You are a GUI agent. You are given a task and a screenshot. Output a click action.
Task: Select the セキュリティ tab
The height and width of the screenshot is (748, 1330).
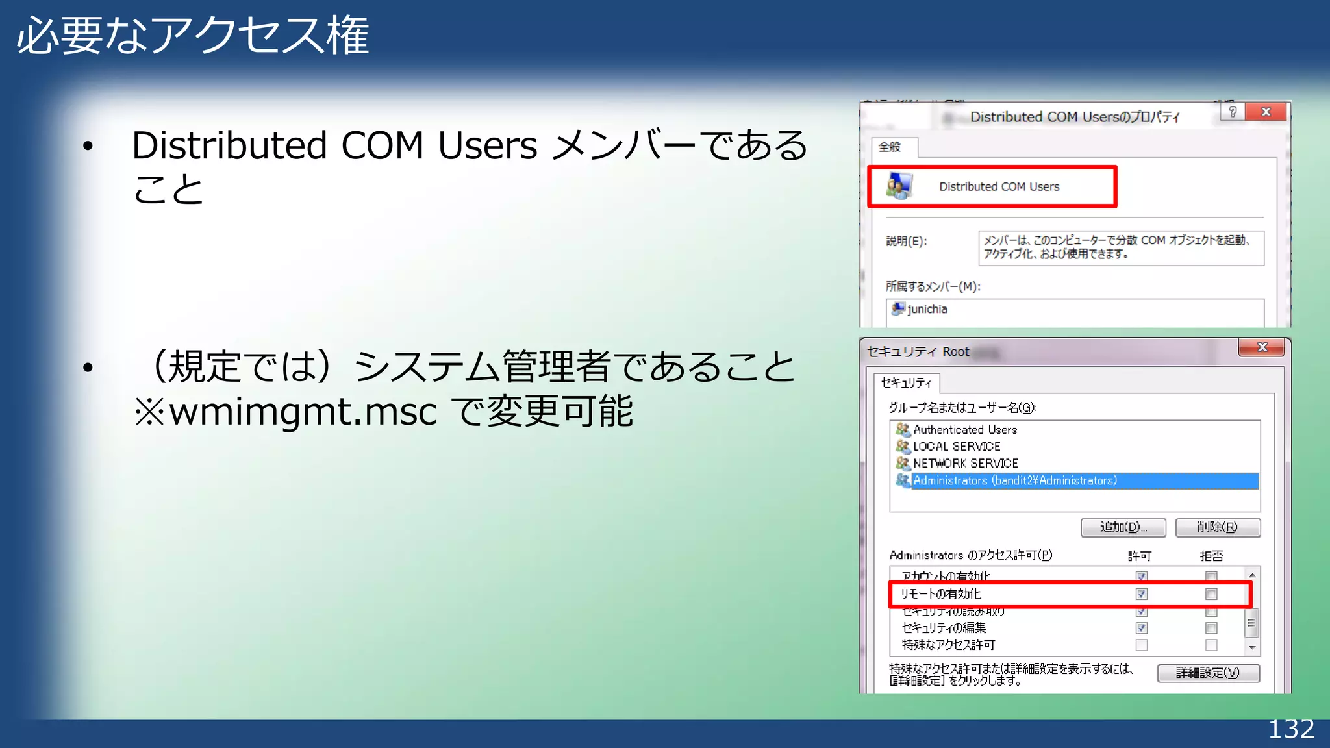click(x=906, y=383)
